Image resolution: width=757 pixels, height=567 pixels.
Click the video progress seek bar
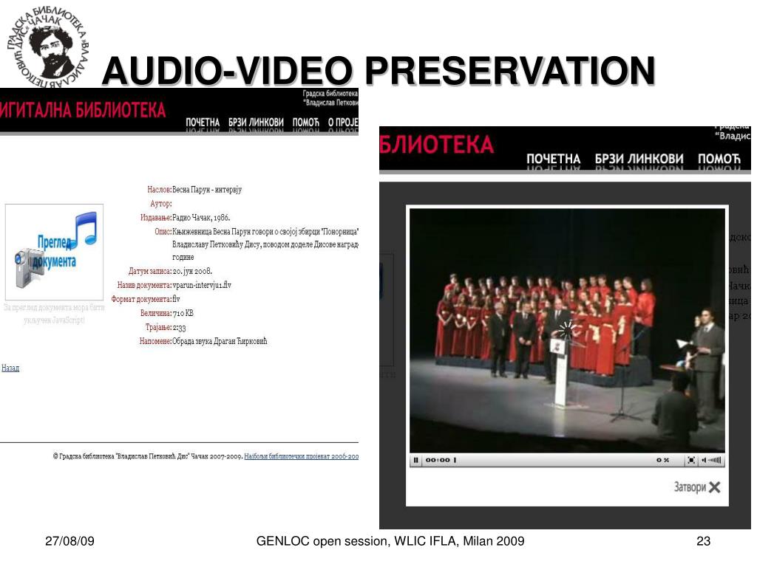[x=553, y=460]
